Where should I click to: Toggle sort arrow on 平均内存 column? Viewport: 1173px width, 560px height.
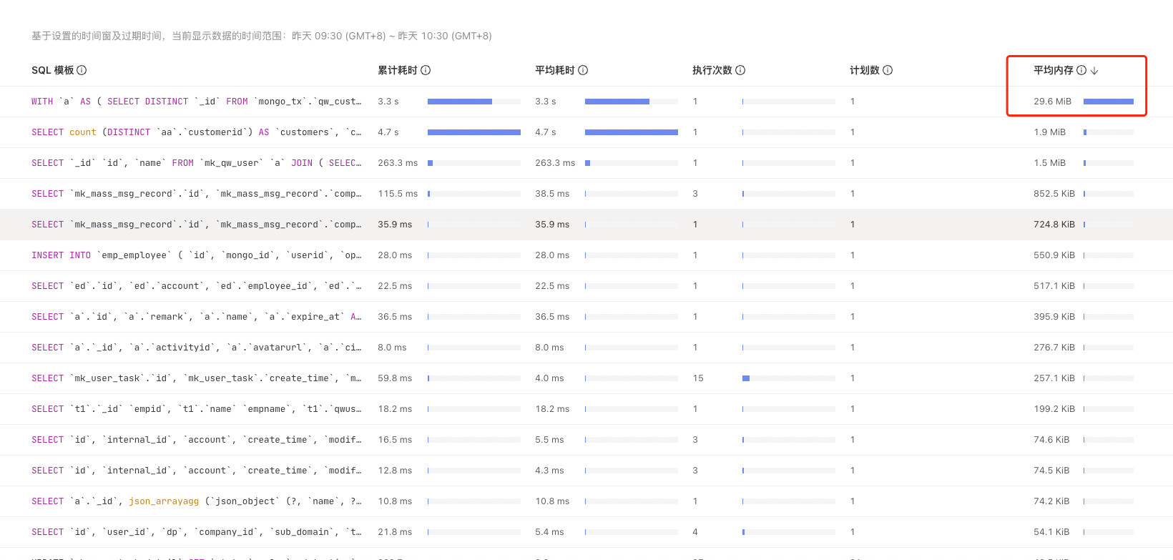pos(1094,71)
